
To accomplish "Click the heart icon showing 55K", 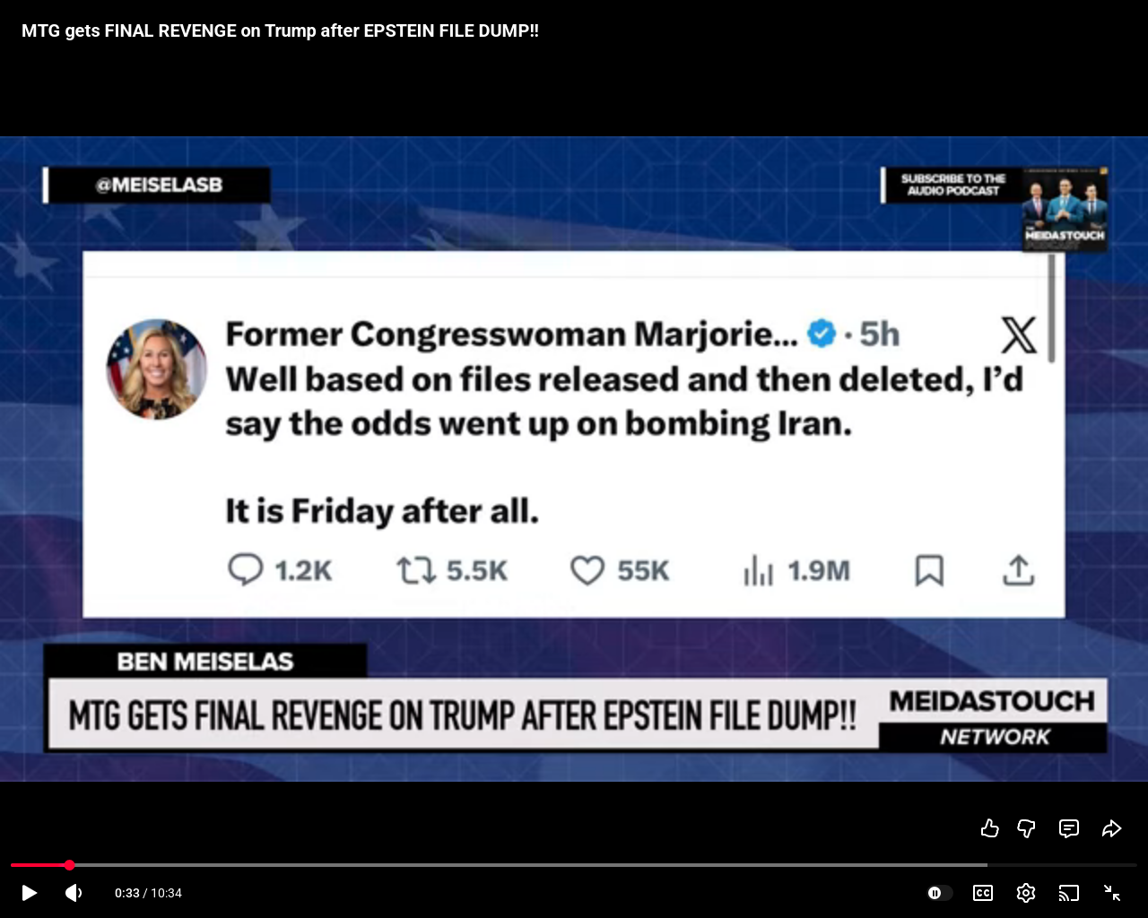I will click(x=587, y=570).
